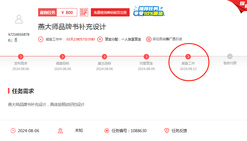Viewport: 247px width, 141px height.
Task: Click the hash icon beside 任务编号
Action: tap(107, 131)
